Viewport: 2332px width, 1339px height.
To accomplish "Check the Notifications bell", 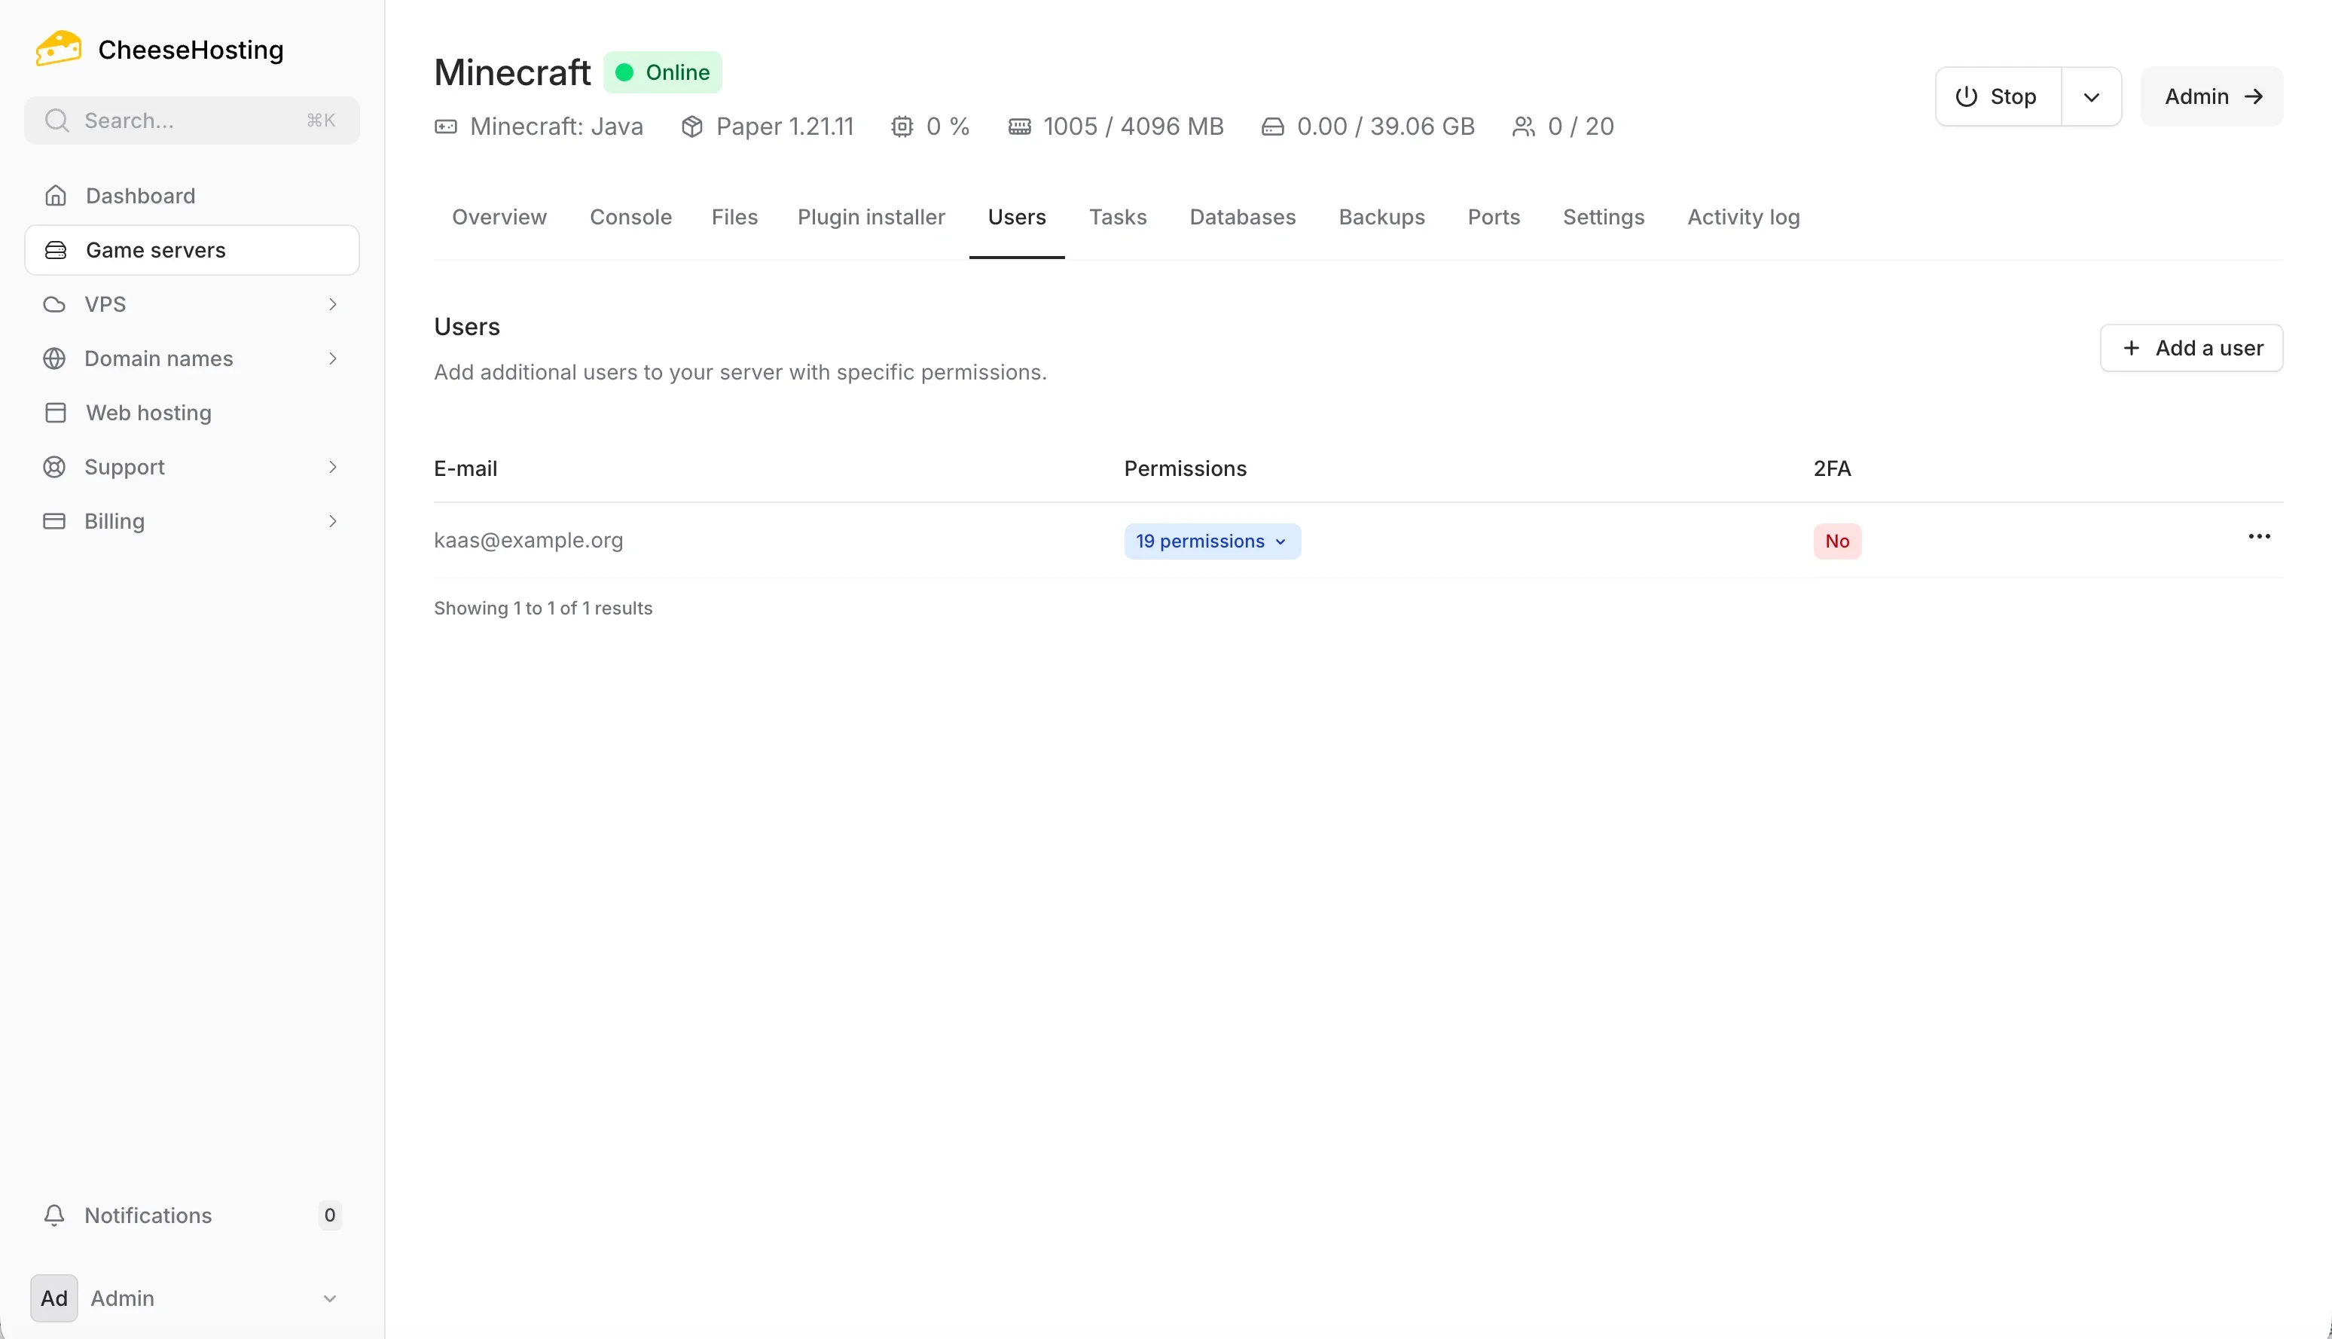I will (148, 1215).
